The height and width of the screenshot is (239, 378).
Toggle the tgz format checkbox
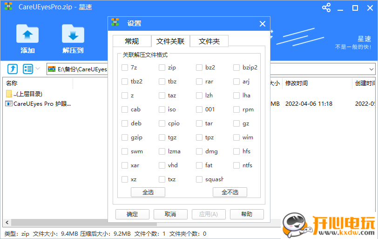162,137
